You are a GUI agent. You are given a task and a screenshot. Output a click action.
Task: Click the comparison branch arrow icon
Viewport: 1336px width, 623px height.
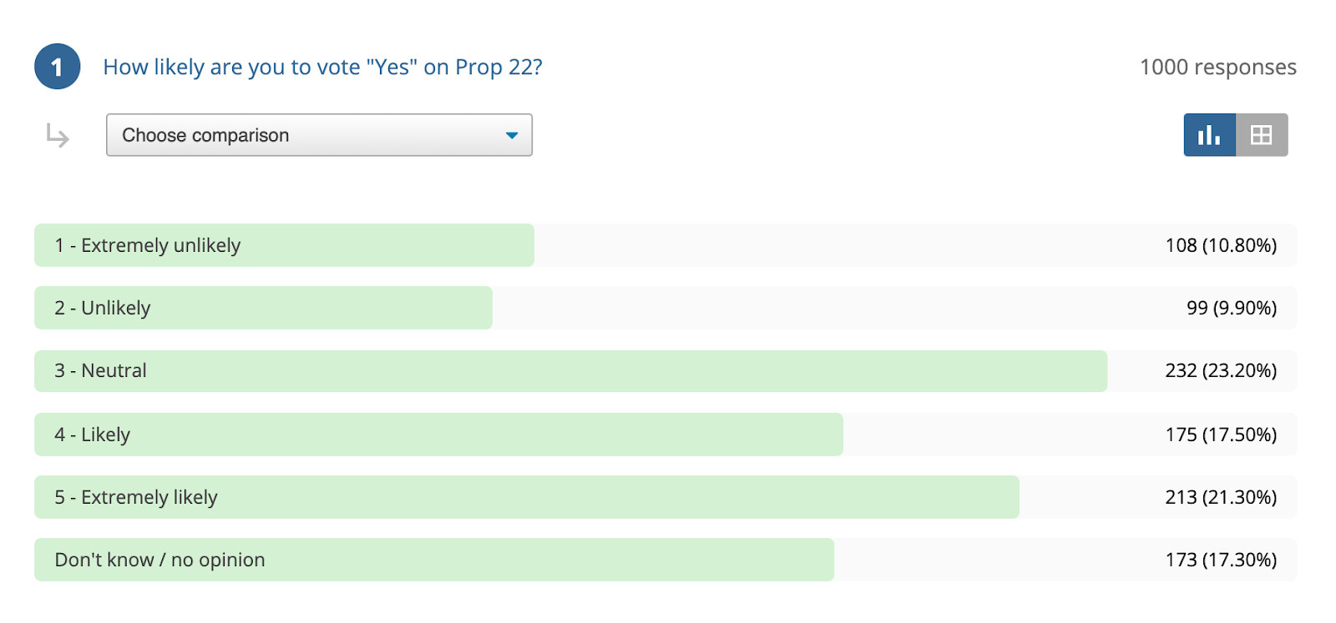[58, 135]
